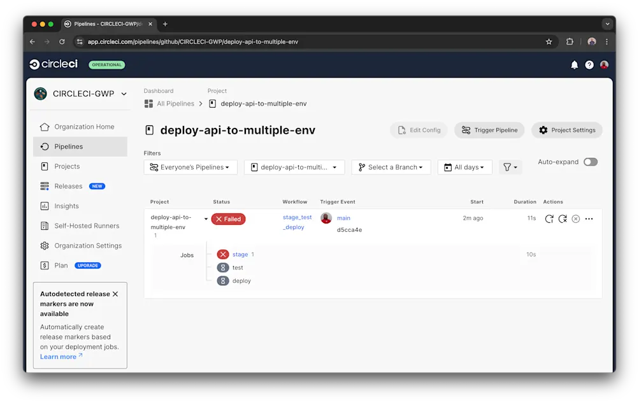639x403 pixels.
Task: Open the help question mark icon
Action: click(589, 64)
